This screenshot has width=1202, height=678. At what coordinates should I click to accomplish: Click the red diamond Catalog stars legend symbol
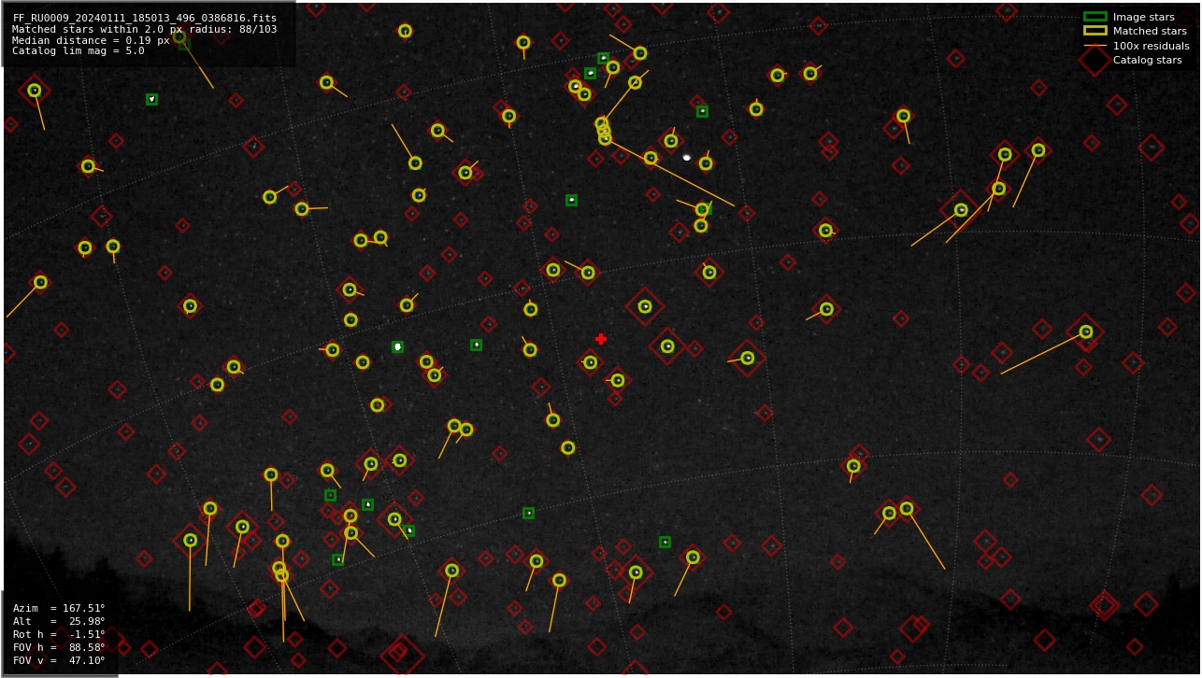pos(1095,60)
